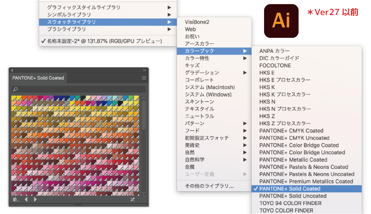Select HKS N プロセスカラー color book

tap(307, 109)
